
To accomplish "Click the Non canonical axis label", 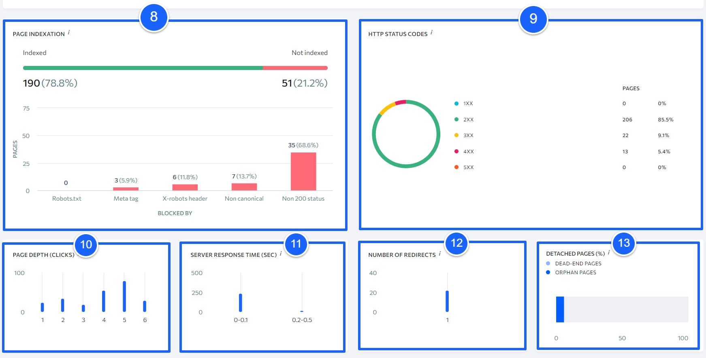I will coord(244,199).
